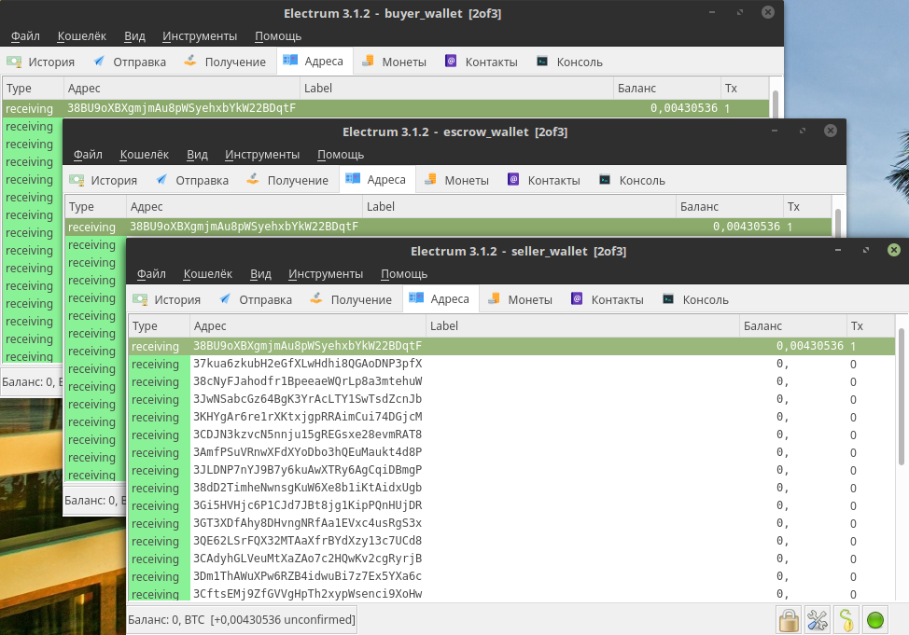
Task: Select address 38dD2TimheNwnsgKuW6Xe8b1iKtAidxUgb
Action: (511, 488)
